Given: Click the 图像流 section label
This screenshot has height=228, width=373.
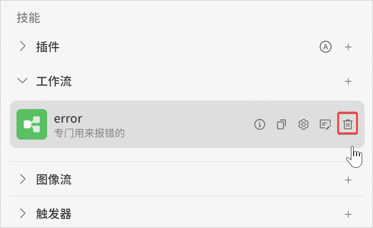Looking at the screenshot, I should point(54,180).
